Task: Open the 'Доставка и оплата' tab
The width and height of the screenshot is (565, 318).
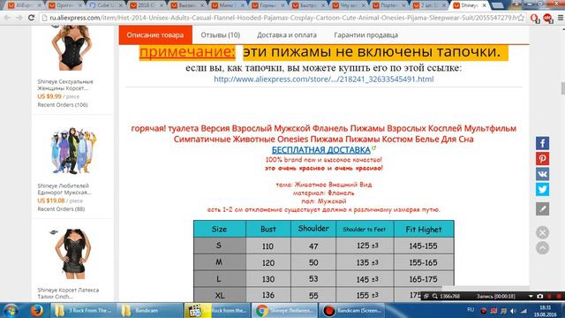Action: point(287,35)
